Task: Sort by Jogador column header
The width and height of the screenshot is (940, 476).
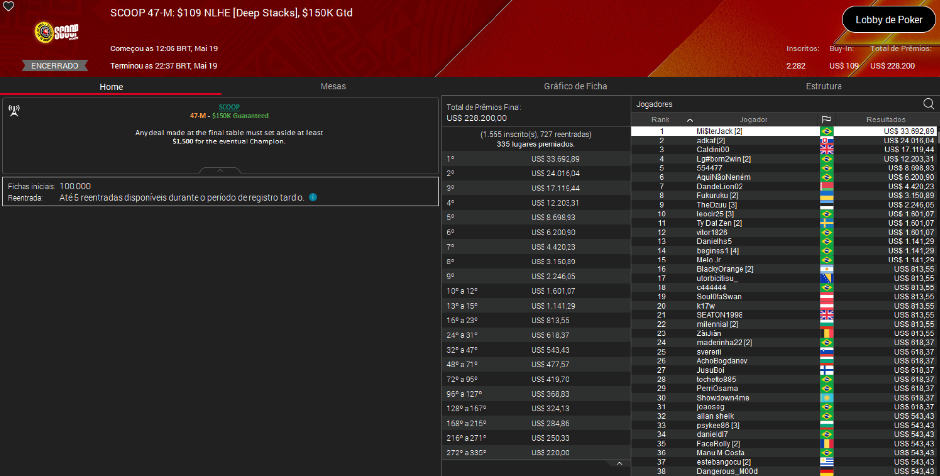Action: (x=753, y=119)
